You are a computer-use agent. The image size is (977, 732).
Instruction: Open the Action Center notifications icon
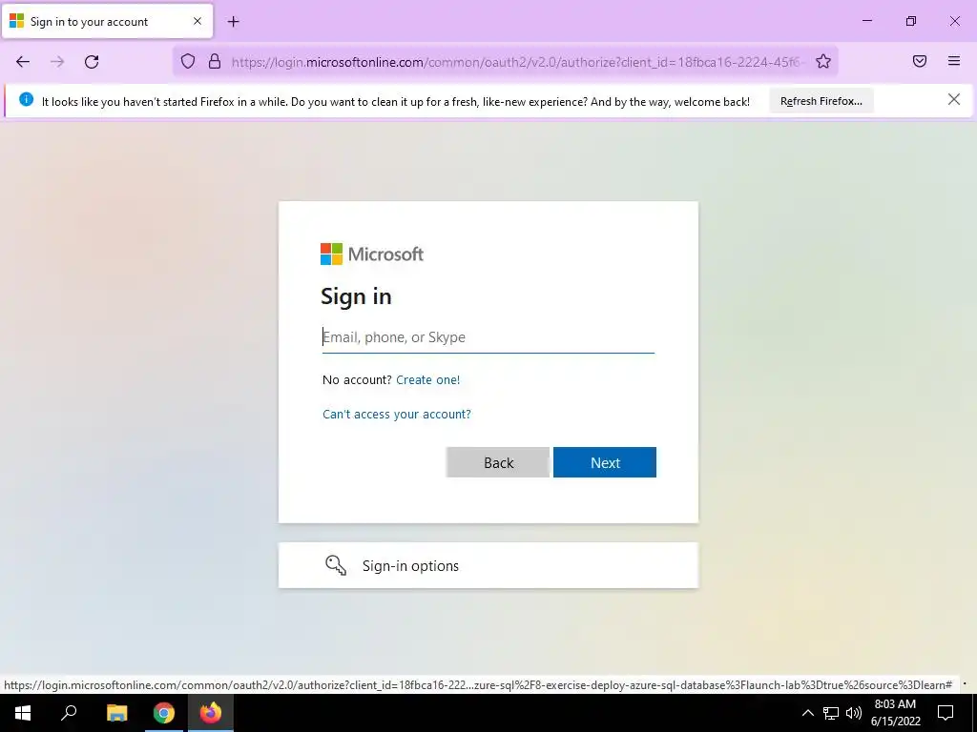pyautogui.click(x=946, y=713)
